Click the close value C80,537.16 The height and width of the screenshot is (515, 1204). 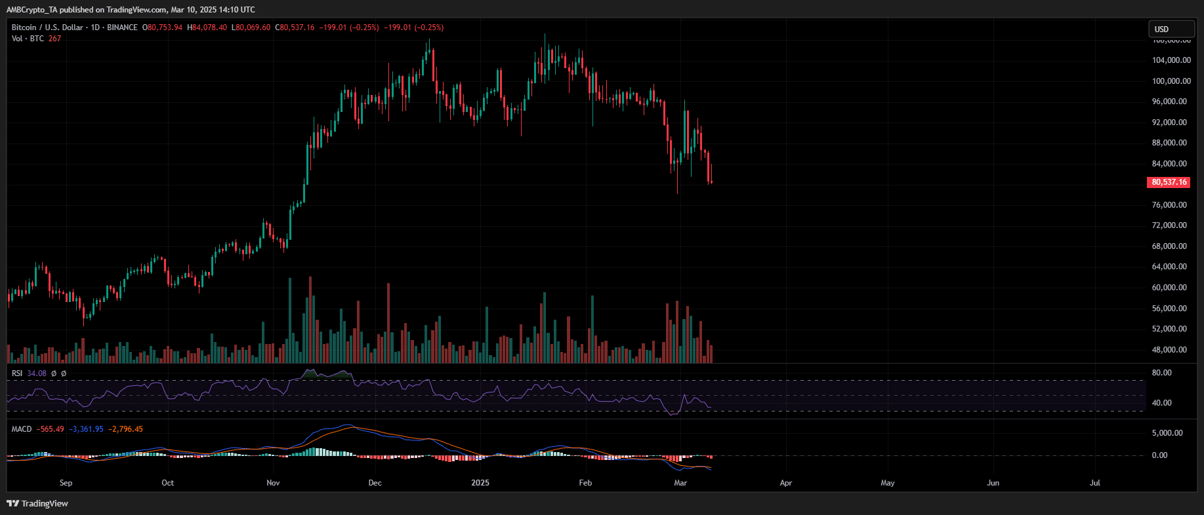click(x=295, y=28)
